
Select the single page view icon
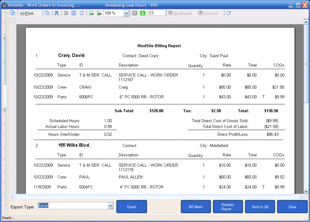tap(66, 13)
